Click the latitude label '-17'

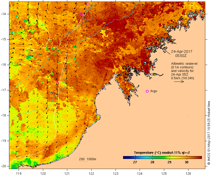(3, 90)
